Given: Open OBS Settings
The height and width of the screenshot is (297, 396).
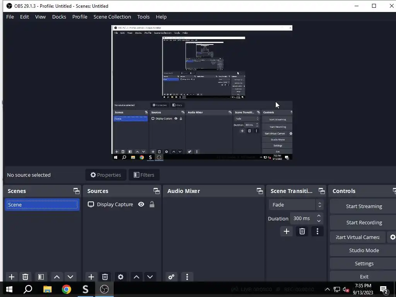Looking at the screenshot, I should (x=363, y=263).
